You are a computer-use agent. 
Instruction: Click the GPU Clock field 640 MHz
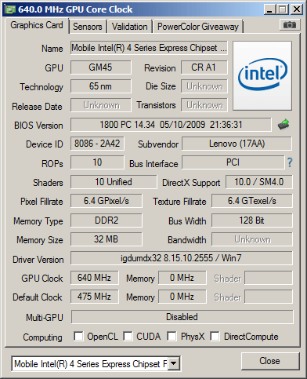pos(94,278)
